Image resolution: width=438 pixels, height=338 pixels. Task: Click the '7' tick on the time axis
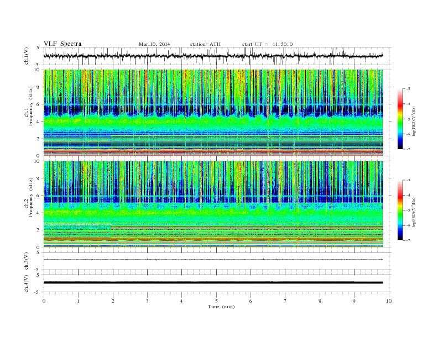tap(285, 301)
